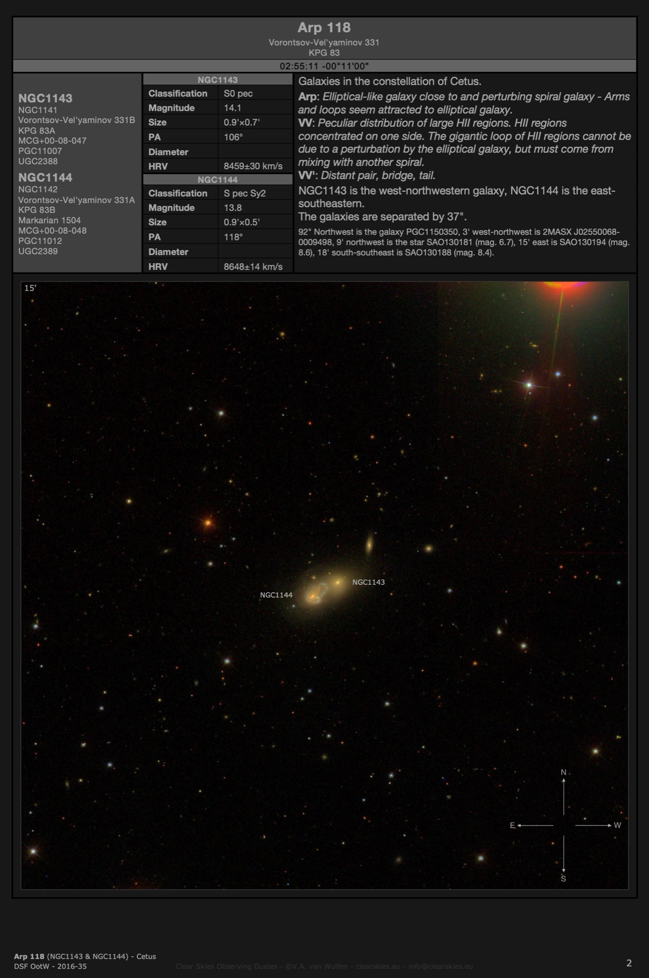The image size is (649, 978).
Task: Click Vorontsov-Vel'yaminov 331A designation
Action: (77, 200)
